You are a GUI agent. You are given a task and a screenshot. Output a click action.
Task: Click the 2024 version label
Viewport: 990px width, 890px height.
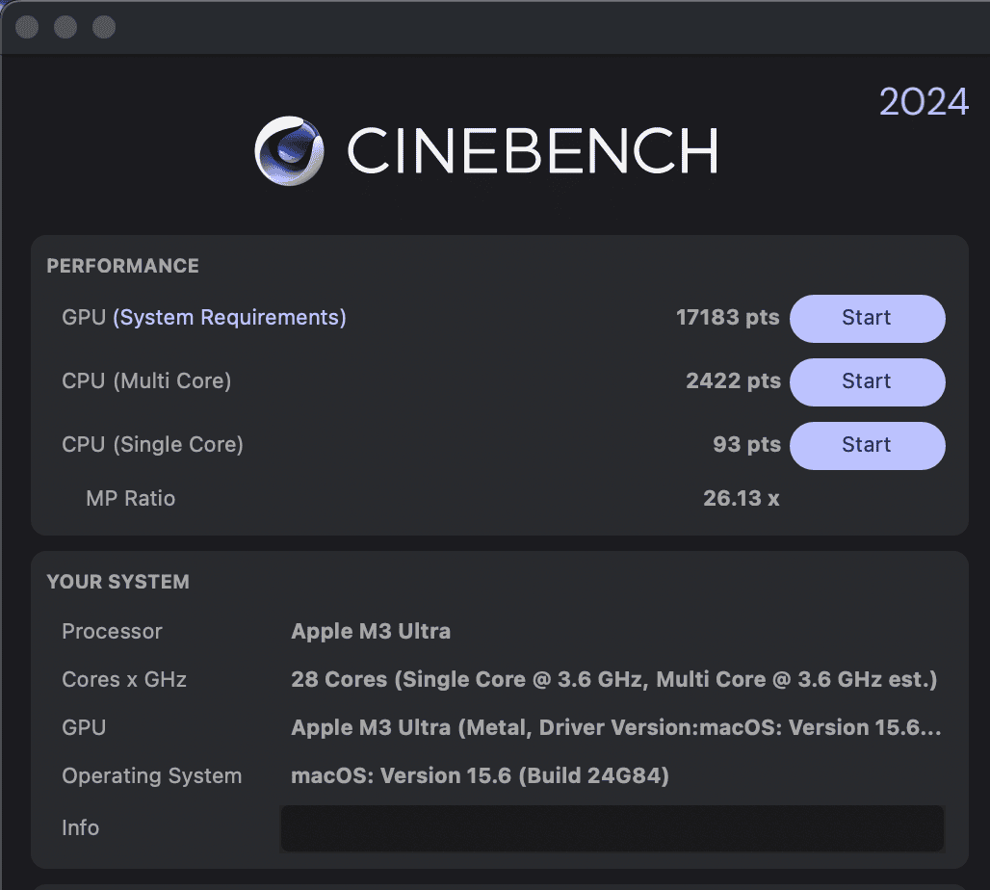pos(924,102)
